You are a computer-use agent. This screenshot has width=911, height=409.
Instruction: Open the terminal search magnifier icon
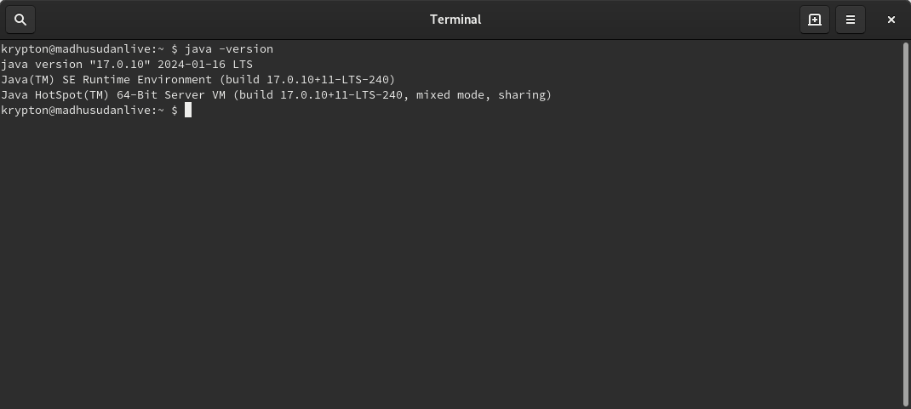tap(20, 20)
